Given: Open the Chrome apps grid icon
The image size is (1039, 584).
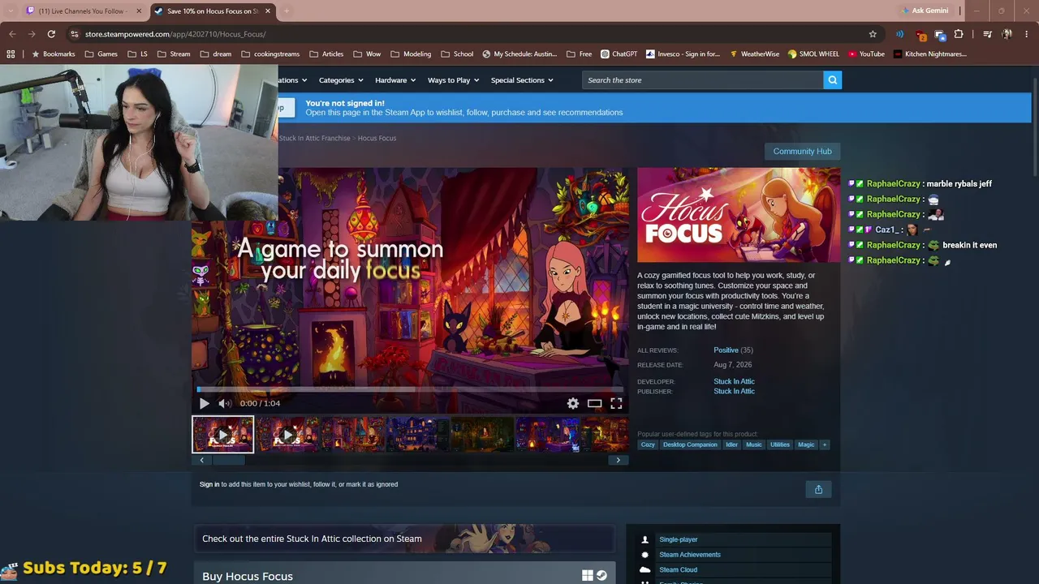Looking at the screenshot, I should coord(11,54).
